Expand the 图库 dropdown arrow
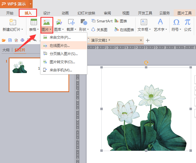This screenshot has width=196, height=163. coord(63,29)
